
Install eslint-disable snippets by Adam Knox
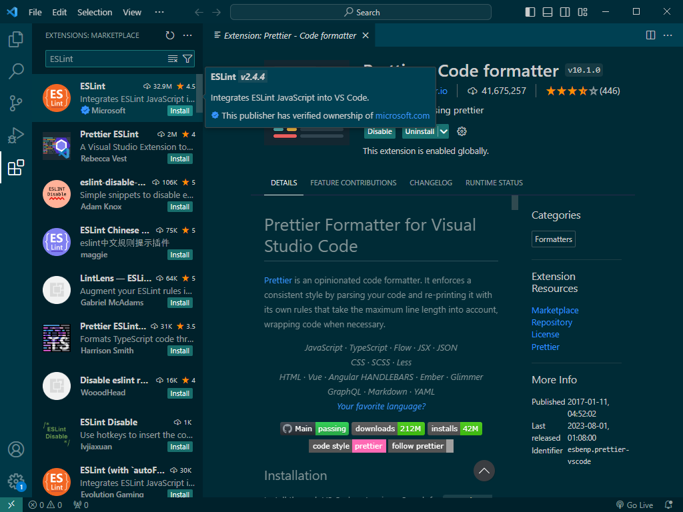coord(180,207)
